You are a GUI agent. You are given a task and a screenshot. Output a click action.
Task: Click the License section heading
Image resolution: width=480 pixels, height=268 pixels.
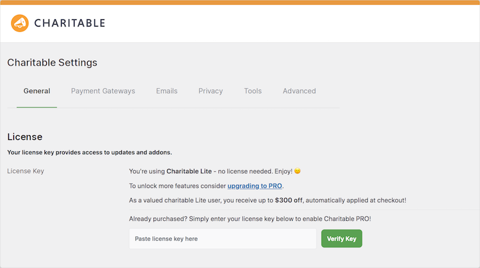point(25,137)
